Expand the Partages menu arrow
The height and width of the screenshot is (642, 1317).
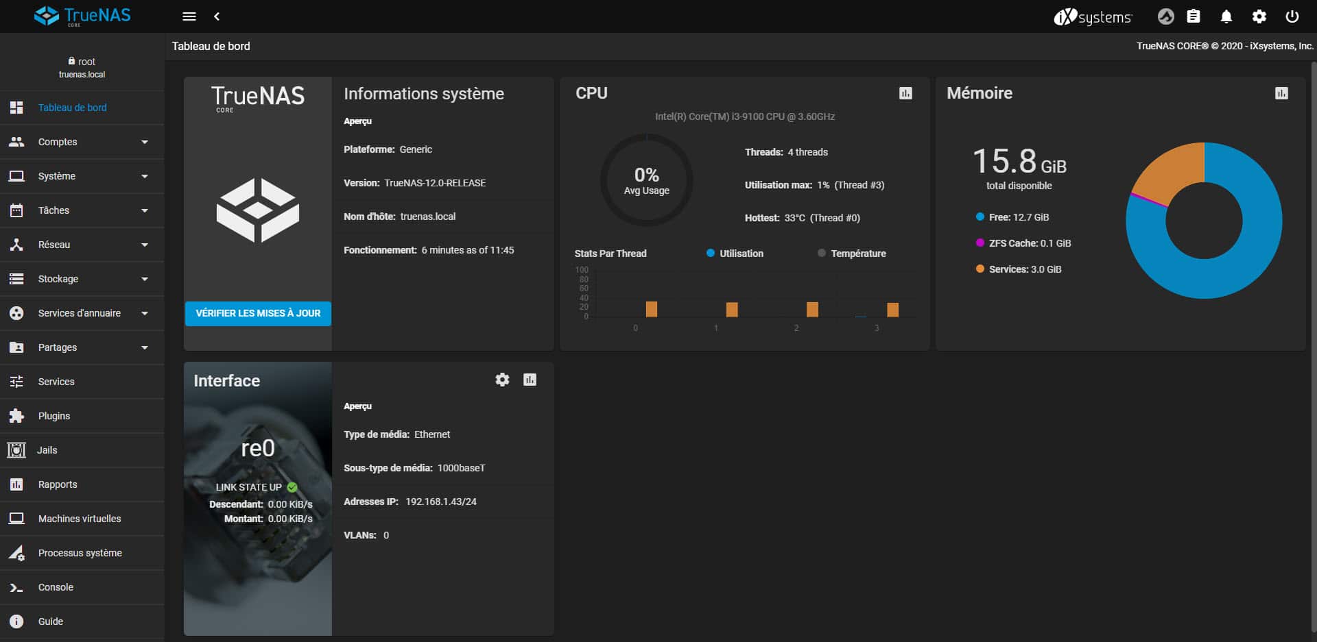[145, 347]
